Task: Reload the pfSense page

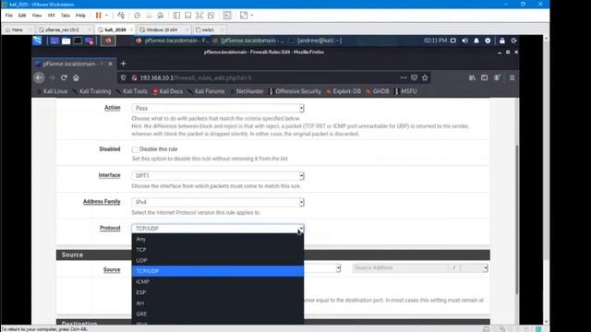Action: pyautogui.click(x=64, y=77)
